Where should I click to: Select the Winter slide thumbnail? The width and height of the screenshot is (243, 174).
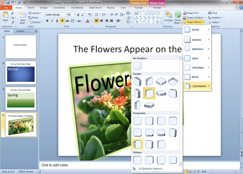(21, 72)
